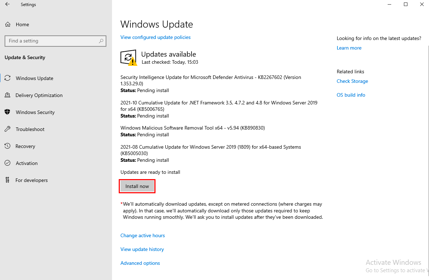The height and width of the screenshot is (280, 429).
Task: Click Updates are ready to install text
Action: (x=150, y=172)
